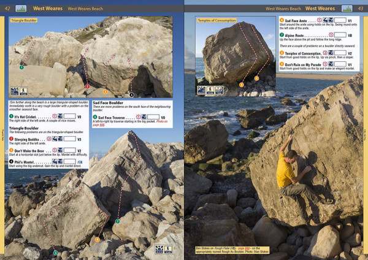Click the green crag icon beside page 43

tap(347, 9)
